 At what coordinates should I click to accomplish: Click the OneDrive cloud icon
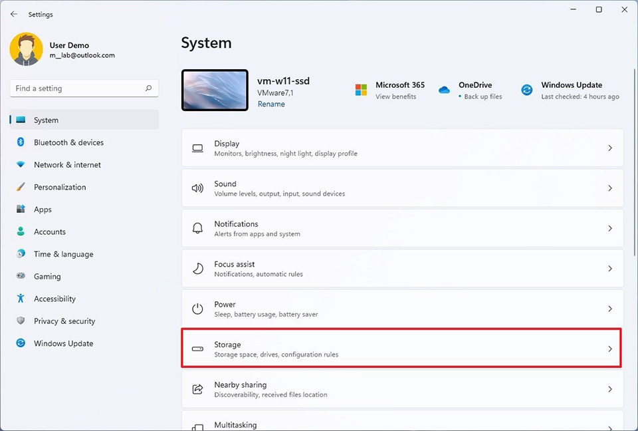click(444, 90)
